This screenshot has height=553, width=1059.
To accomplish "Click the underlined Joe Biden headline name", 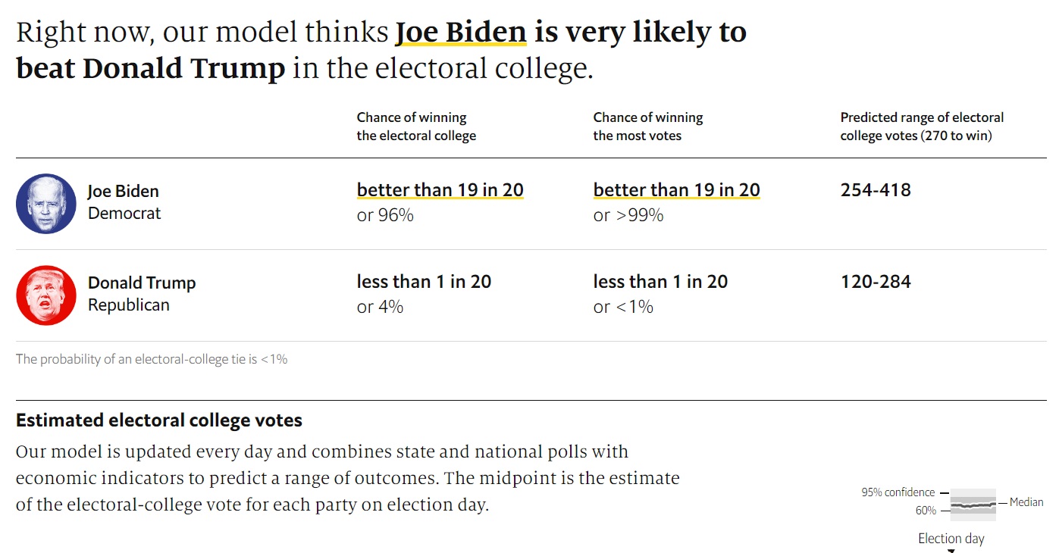I will 460,33.
